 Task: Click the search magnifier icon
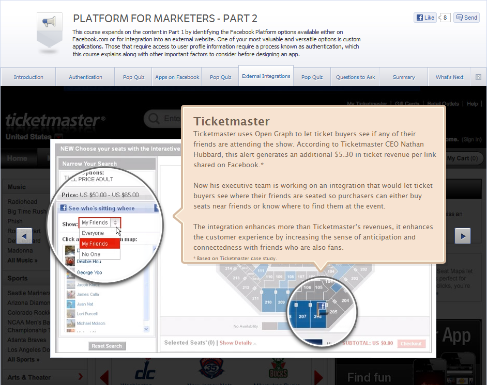click(154, 119)
